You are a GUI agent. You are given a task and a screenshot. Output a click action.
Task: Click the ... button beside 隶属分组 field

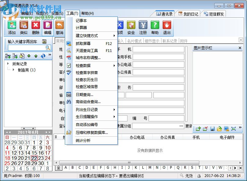181,126
